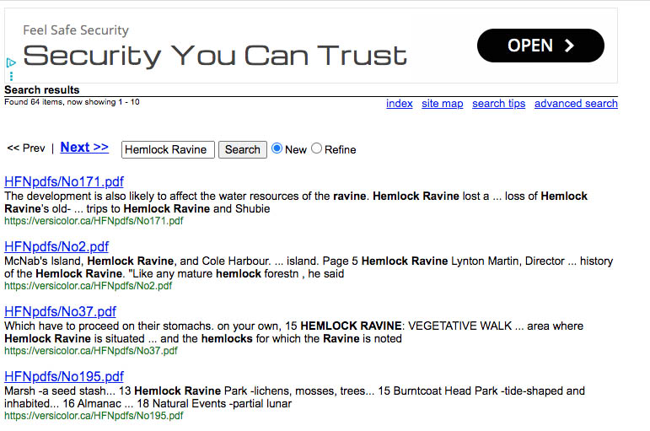Open the HFNpdfs/No171.pdf result

pos(64,181)
